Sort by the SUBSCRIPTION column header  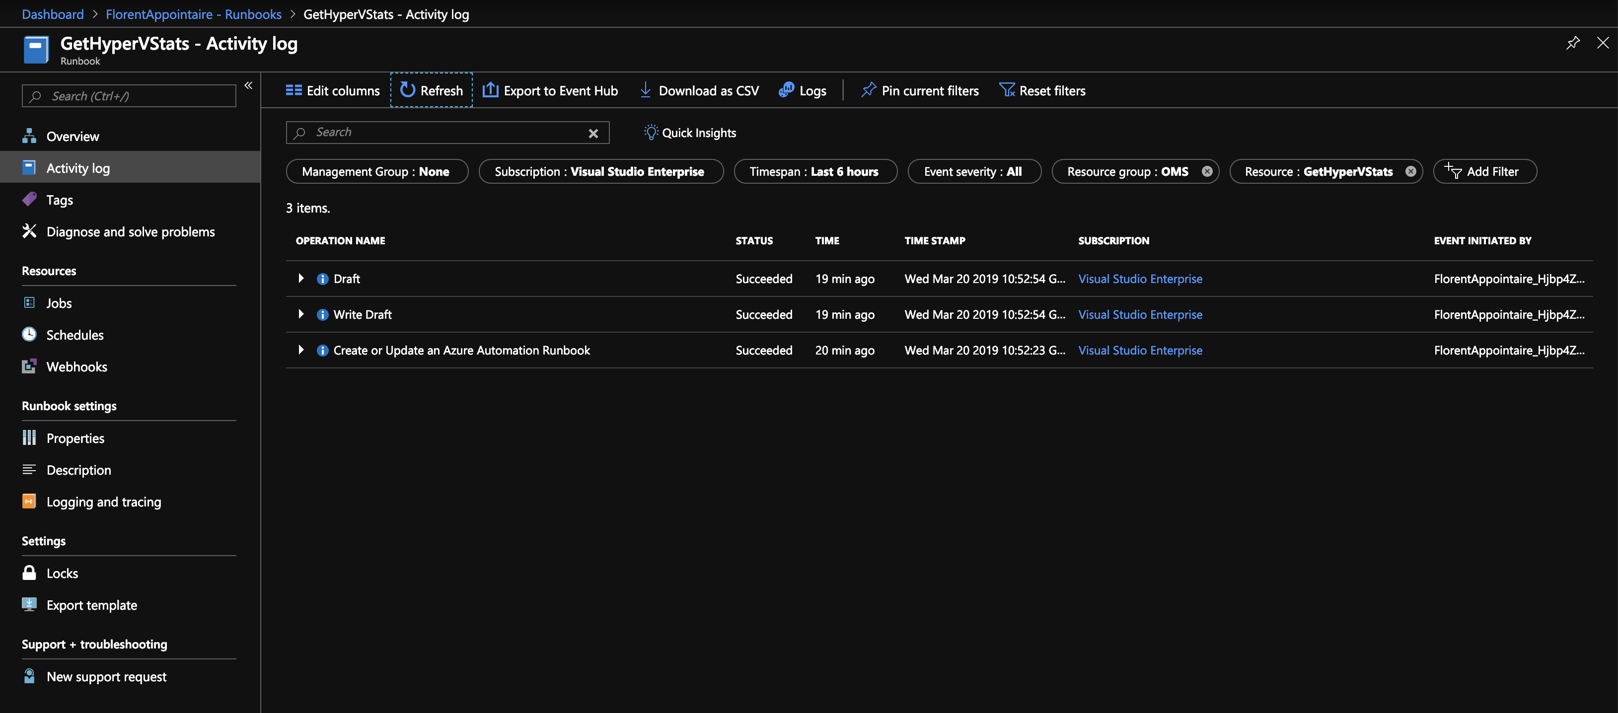(x=1113, y=241)
